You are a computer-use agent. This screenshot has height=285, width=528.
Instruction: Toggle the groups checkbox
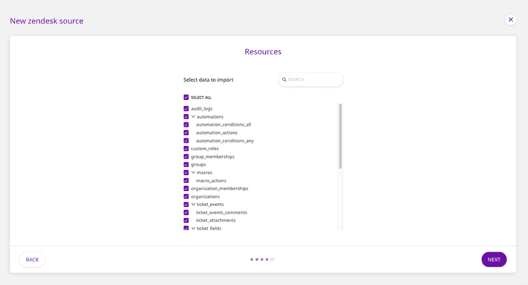pos(186,165)
